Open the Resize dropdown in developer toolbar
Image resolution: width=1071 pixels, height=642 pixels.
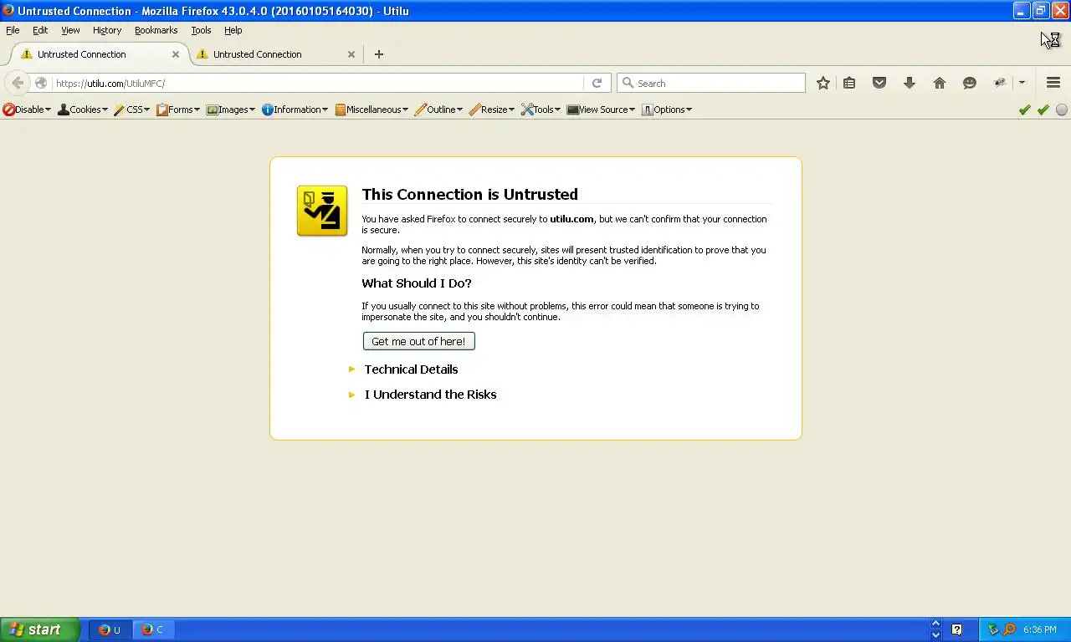click(492, 110)
